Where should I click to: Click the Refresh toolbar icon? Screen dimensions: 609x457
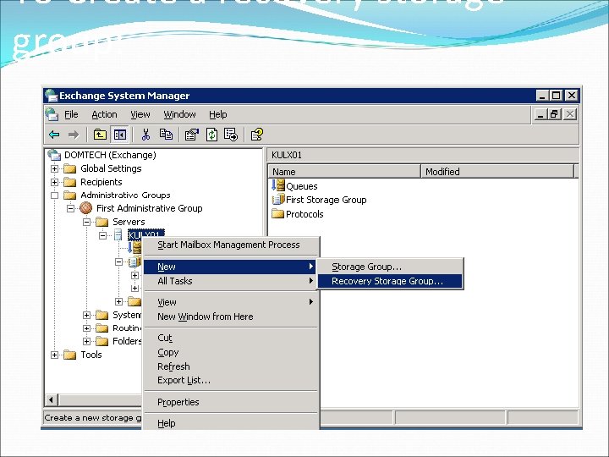211,135
